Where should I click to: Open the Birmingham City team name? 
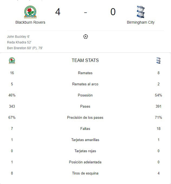click(x=141, y=22)
